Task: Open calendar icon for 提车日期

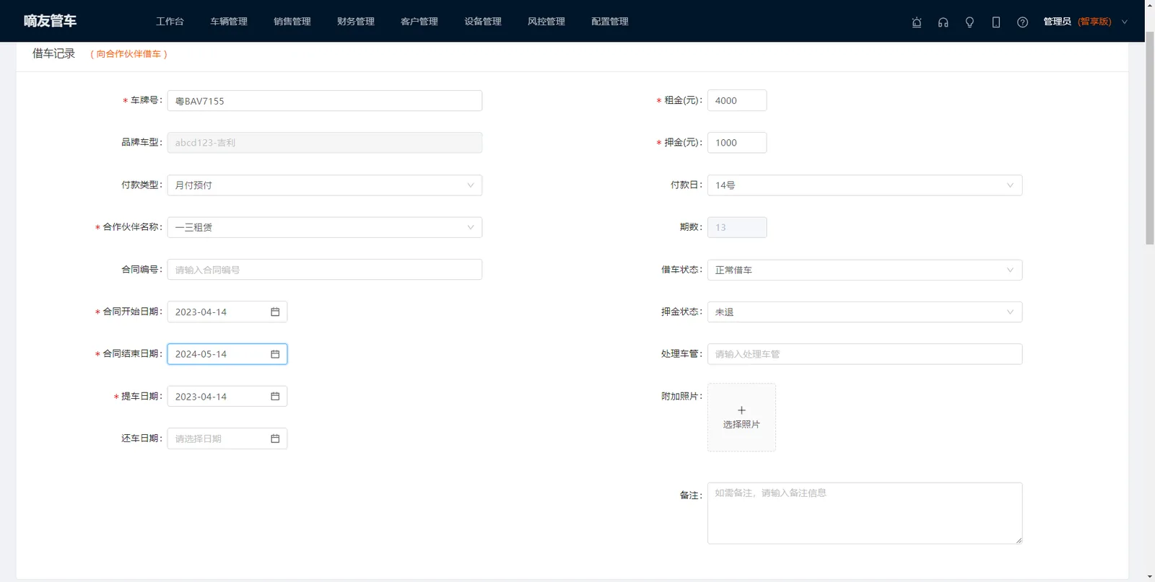Action: pos(275,397)
